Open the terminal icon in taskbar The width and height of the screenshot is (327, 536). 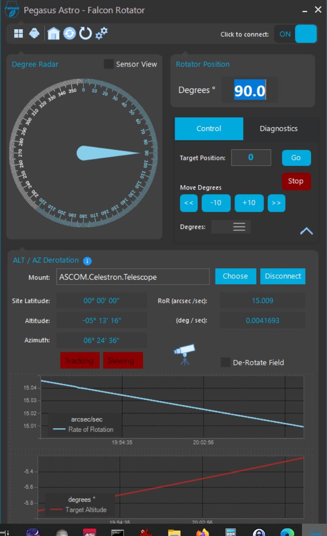[118, 532]
